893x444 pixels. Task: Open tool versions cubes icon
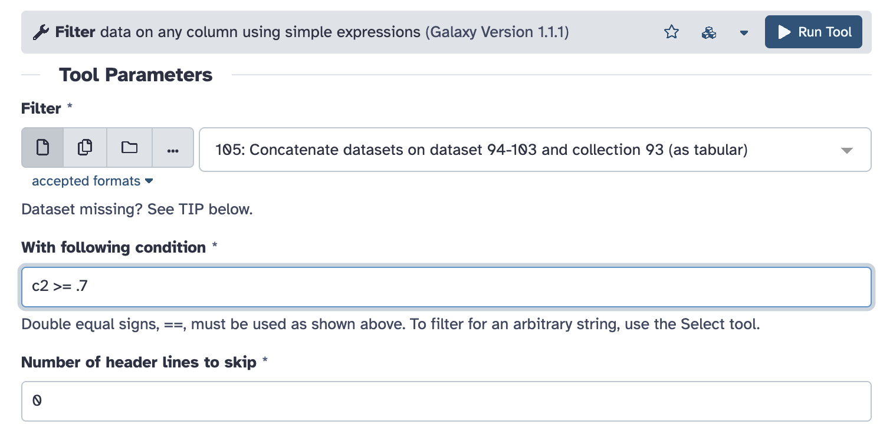pos(708,32)
